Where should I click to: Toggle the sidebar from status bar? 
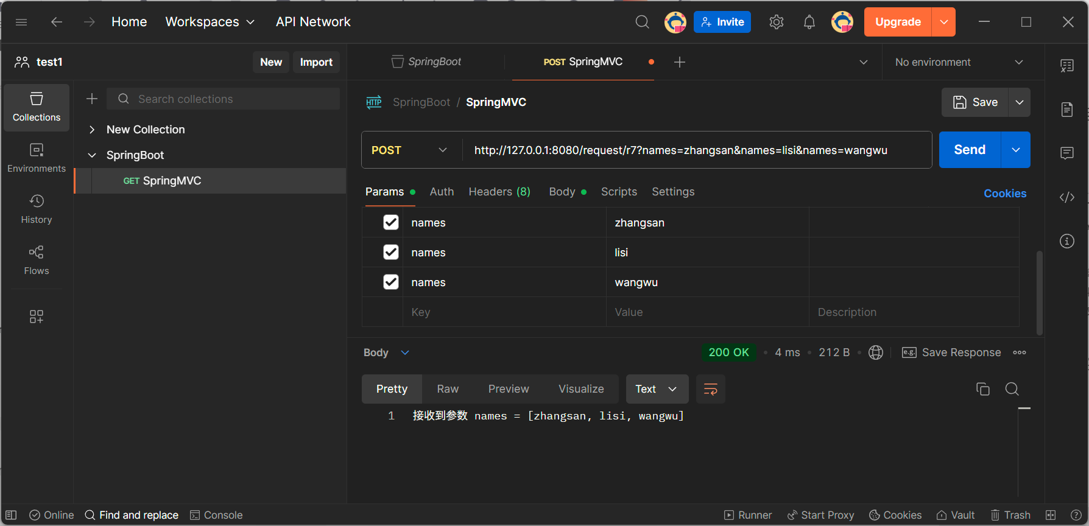(11, 515)
